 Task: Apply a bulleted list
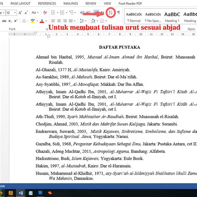(x=53, y=12)
